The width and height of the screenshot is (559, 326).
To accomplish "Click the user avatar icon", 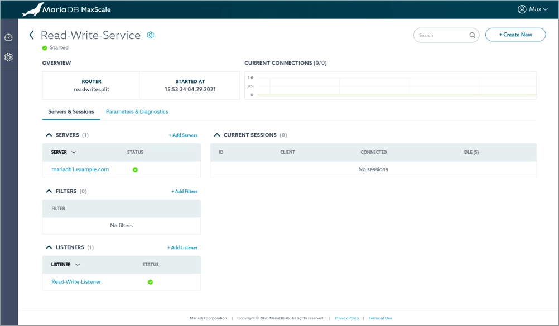I will click(522, 9).
